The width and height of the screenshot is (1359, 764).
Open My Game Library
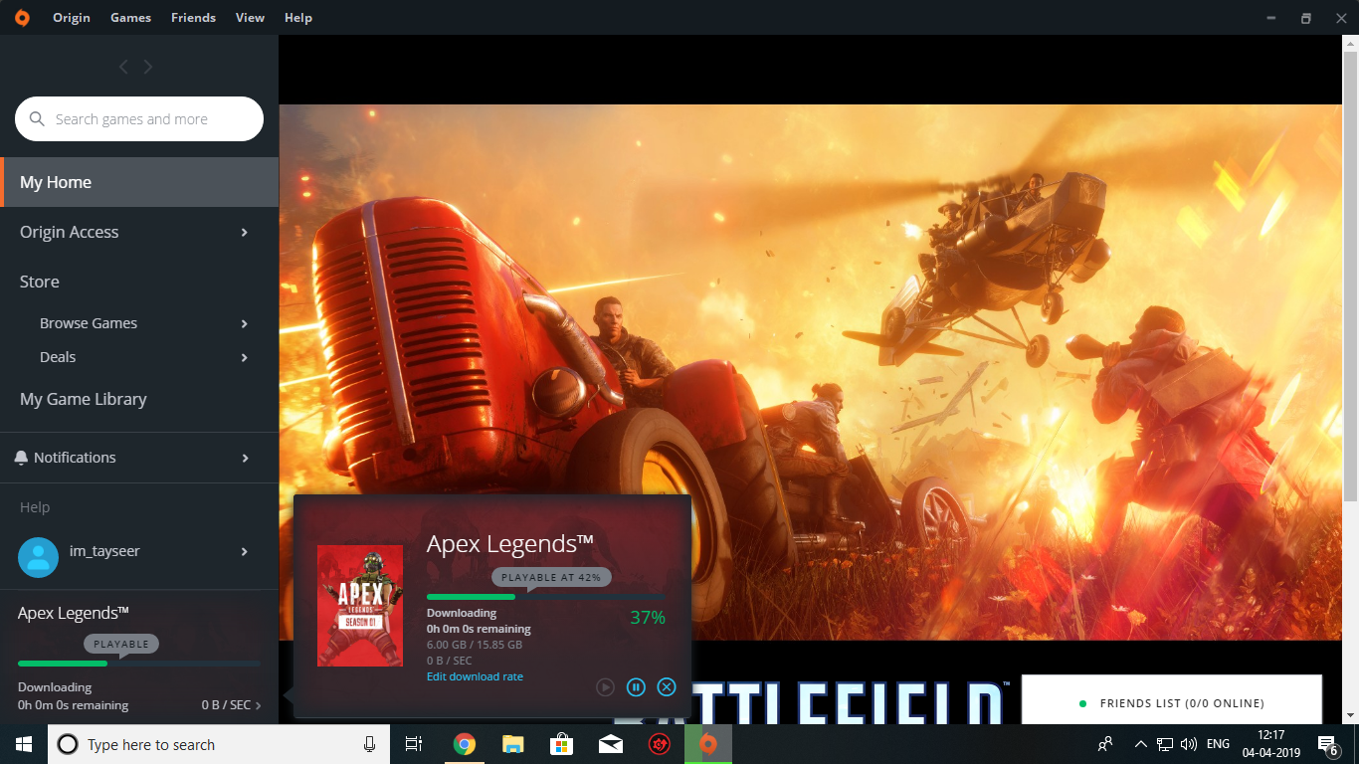click(84, 399)
